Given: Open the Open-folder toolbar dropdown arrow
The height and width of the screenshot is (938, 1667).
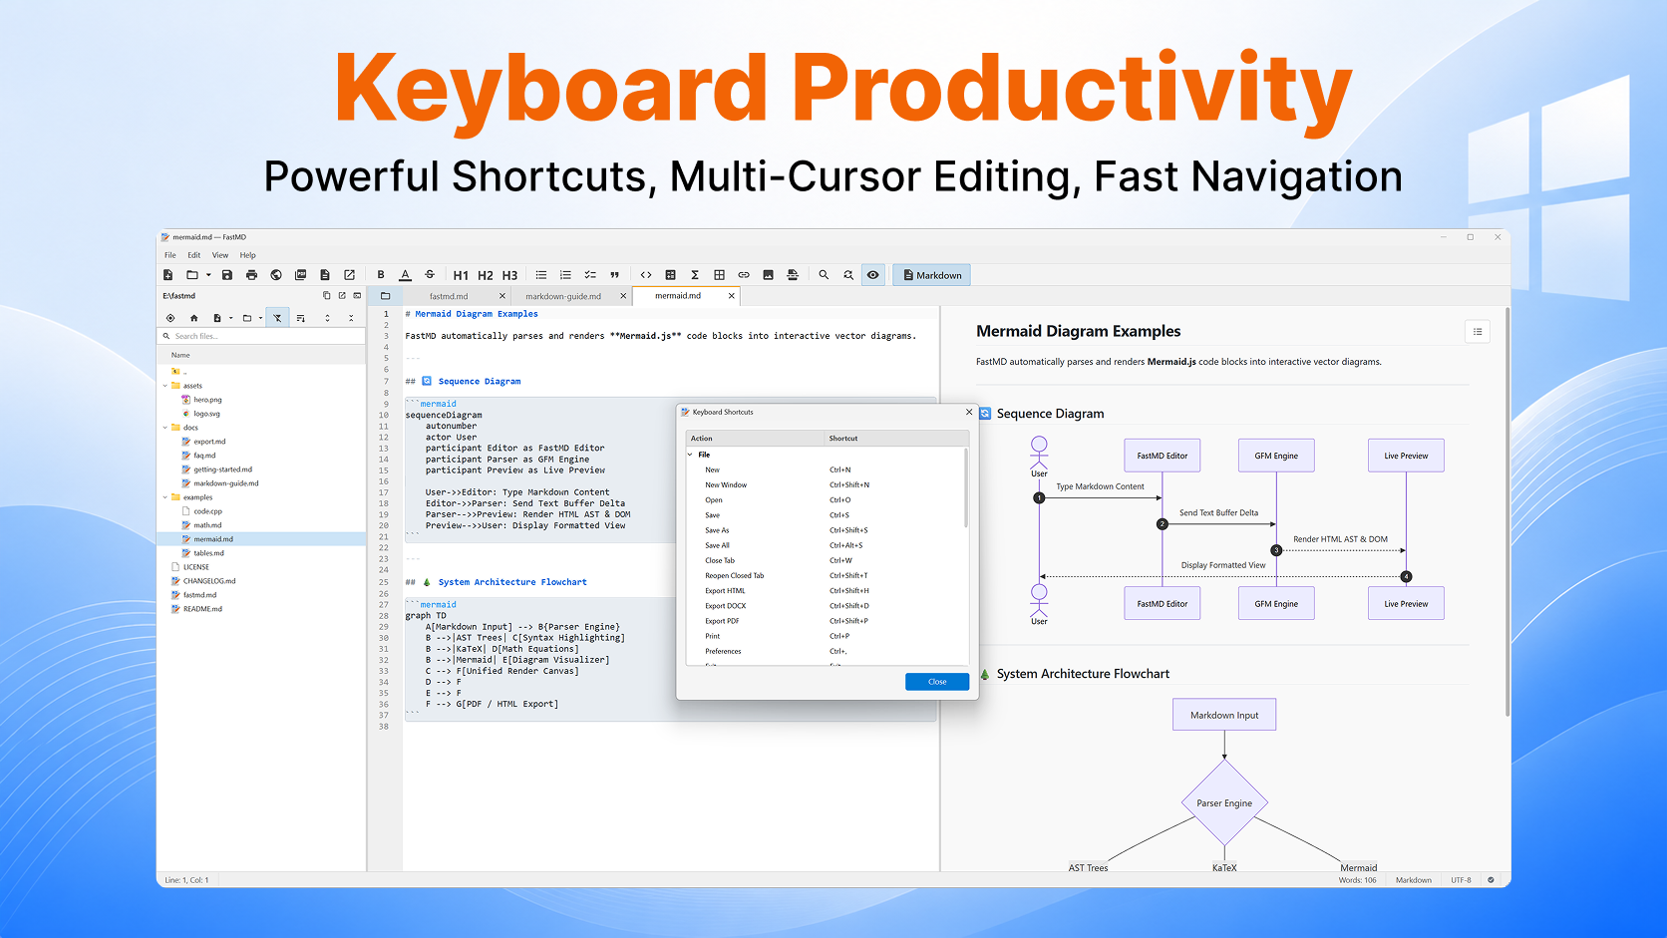Looking at the screenshot, I should coord(208,275).
